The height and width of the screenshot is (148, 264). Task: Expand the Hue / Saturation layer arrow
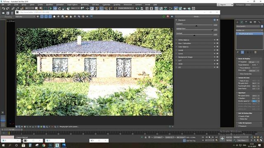214,43
